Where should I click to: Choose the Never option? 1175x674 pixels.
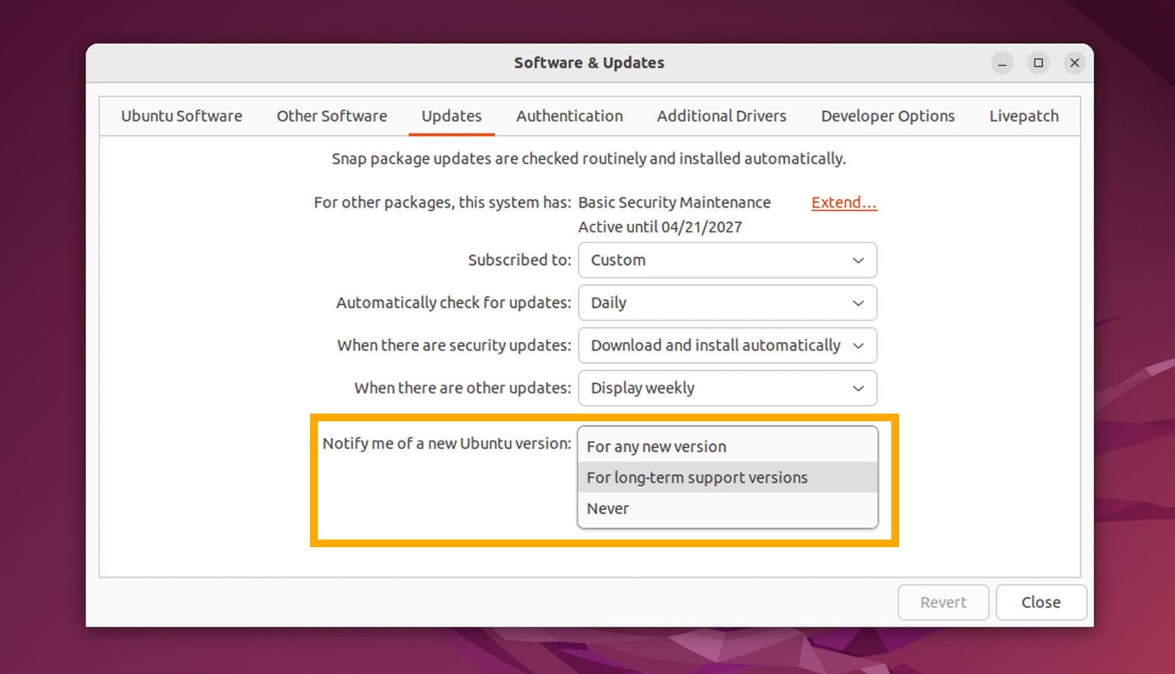click(x=727, y=508)
